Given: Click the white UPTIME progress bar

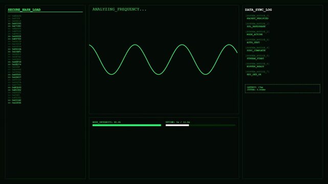Looking at the screenshot, I should (178, 125).
